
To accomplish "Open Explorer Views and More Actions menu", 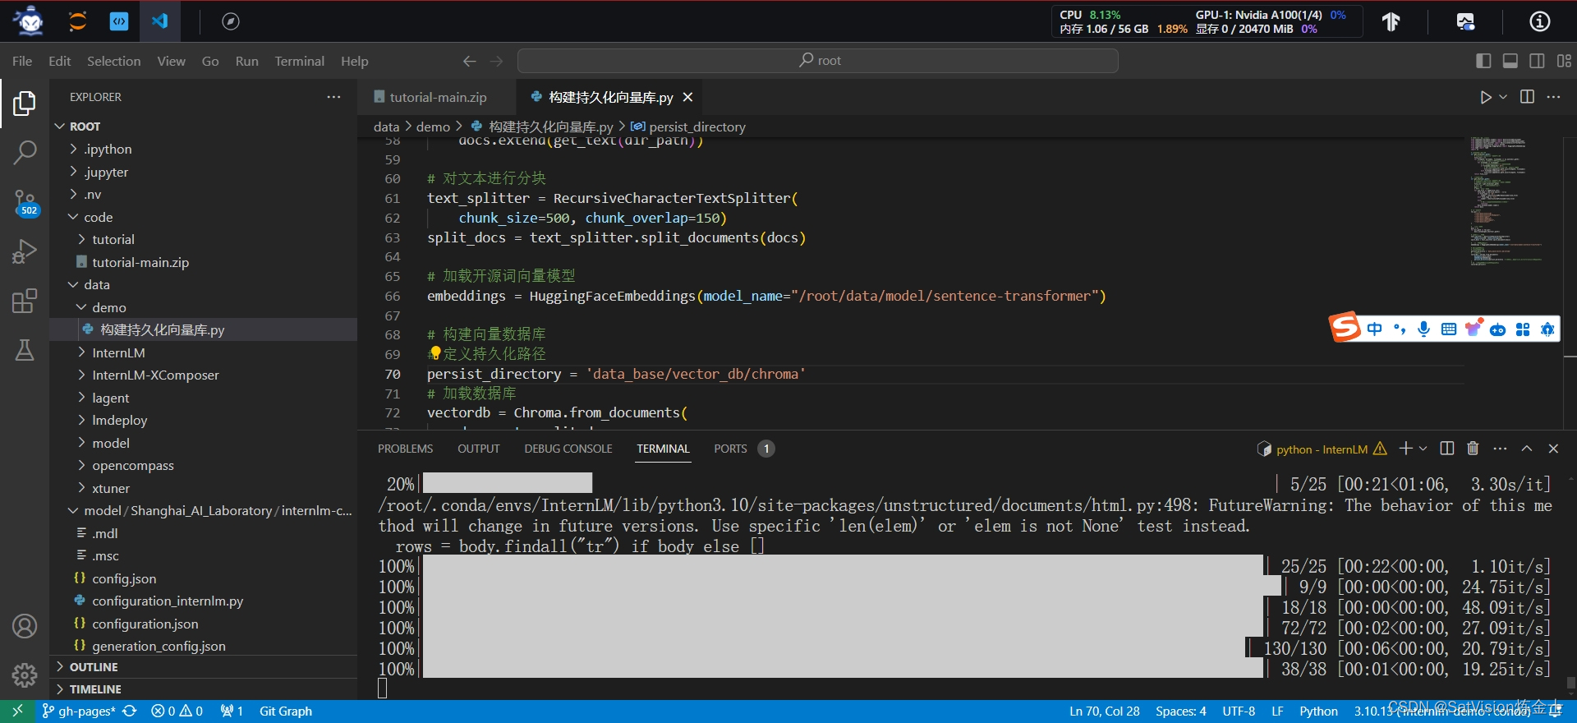I will (x=333, y=97).
